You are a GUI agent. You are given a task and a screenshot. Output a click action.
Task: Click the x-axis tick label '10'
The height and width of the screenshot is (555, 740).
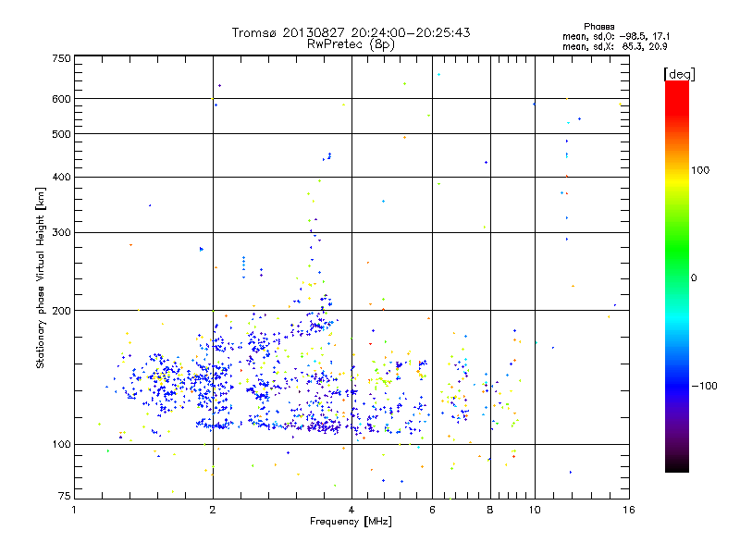click(x=535, y=510)
